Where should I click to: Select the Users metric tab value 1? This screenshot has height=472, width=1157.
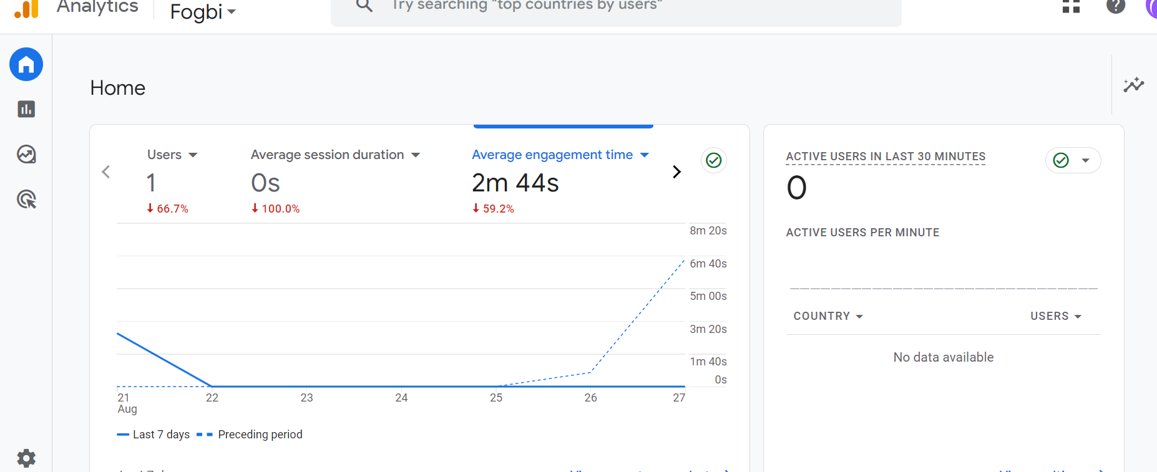tap(151, 183)
